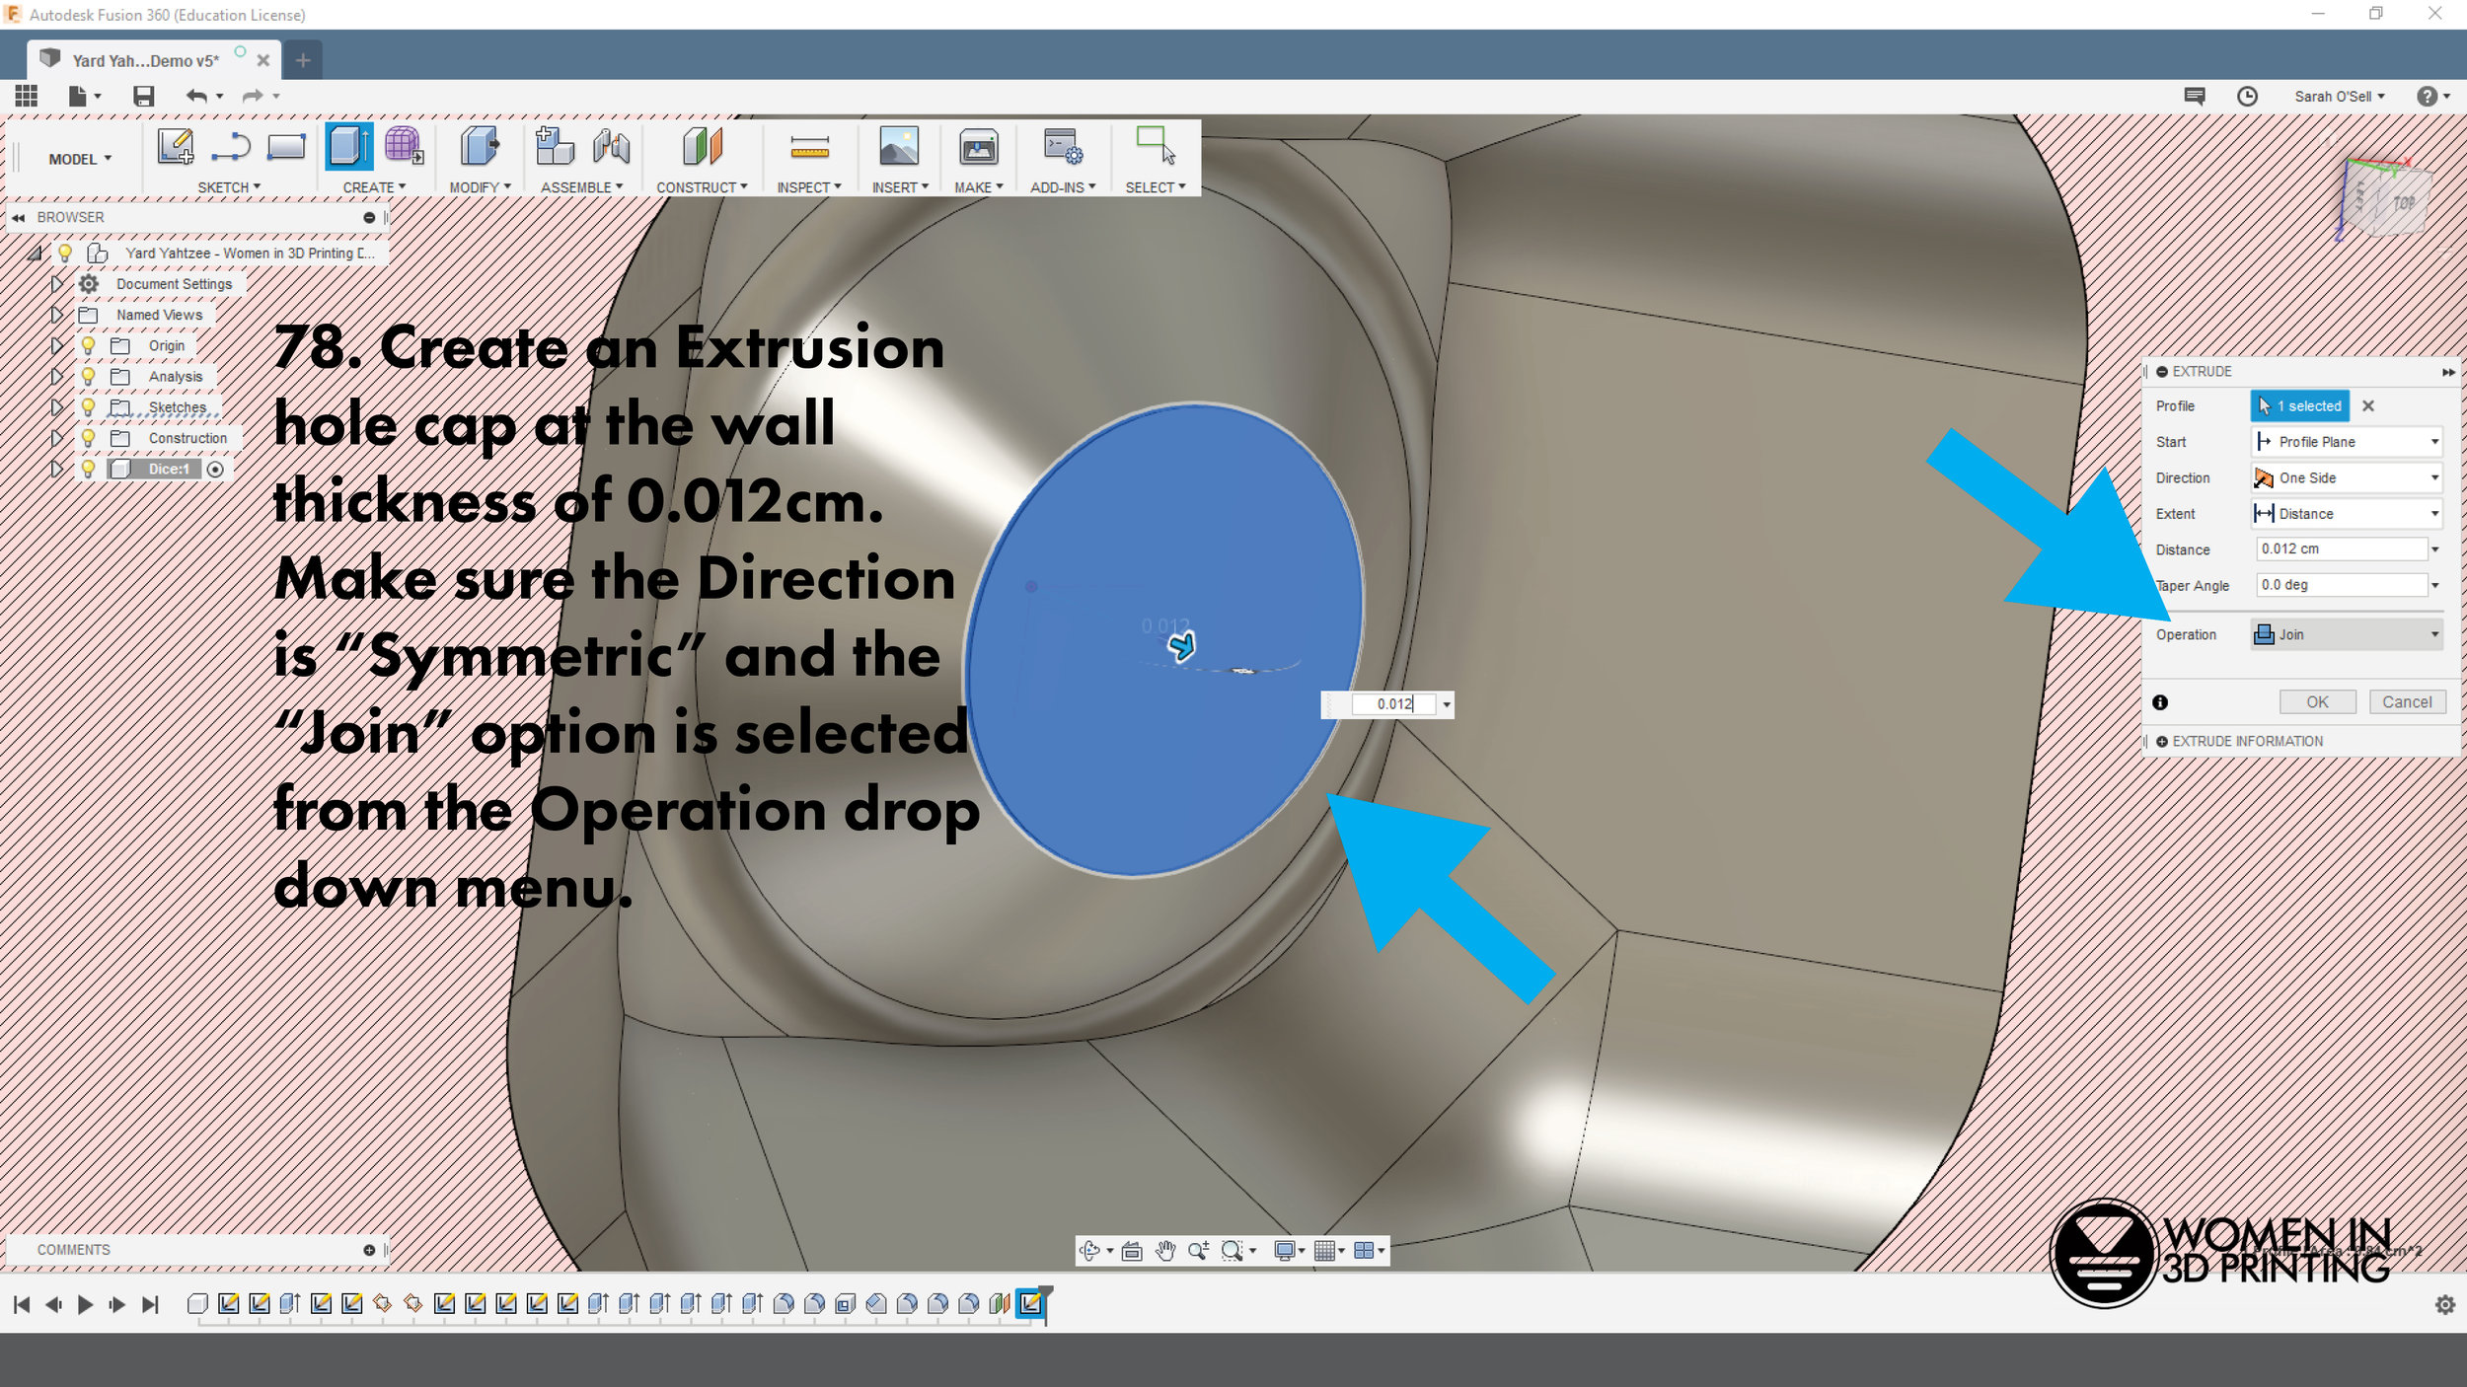Screen dimensions: 2467x1387
Task: Toggle visibility bulb of Origin folder
Action: pos(88,345)
